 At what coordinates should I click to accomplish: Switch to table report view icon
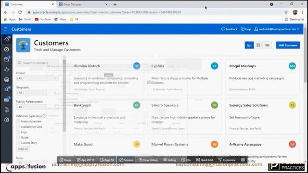tap(268, 45)
